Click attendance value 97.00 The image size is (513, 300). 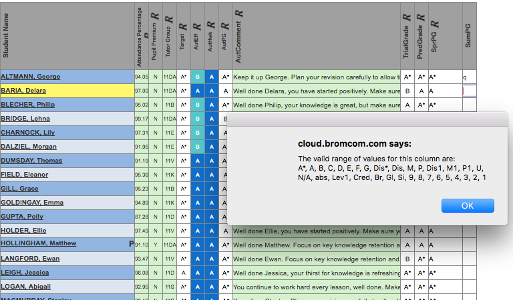pyautogui.click(x=142, y=91)
